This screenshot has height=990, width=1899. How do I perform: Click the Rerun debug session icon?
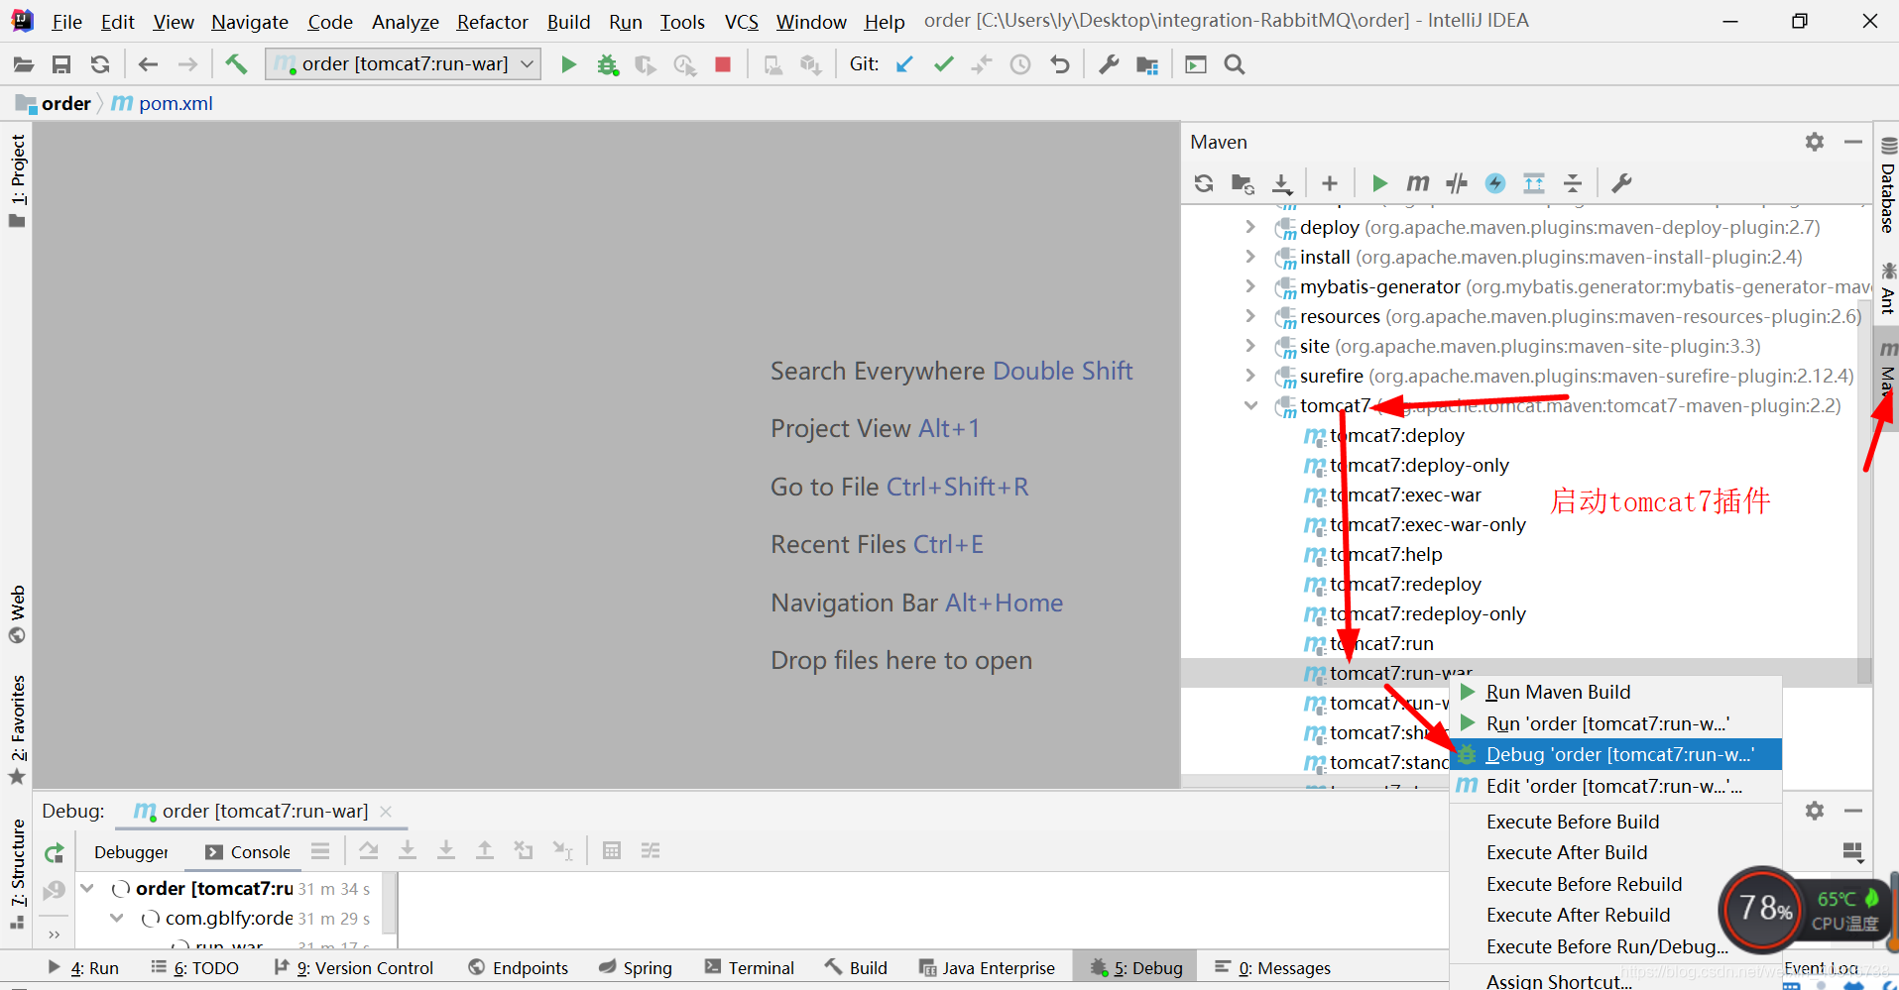tap(55, 852)
